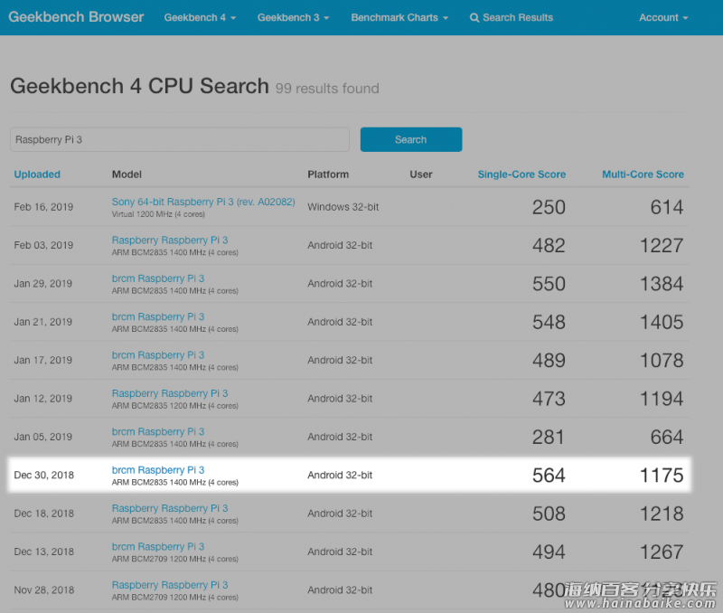Open the Geekbench Browser home link
This screenshot has width=723, height=613.
[76, 17]
